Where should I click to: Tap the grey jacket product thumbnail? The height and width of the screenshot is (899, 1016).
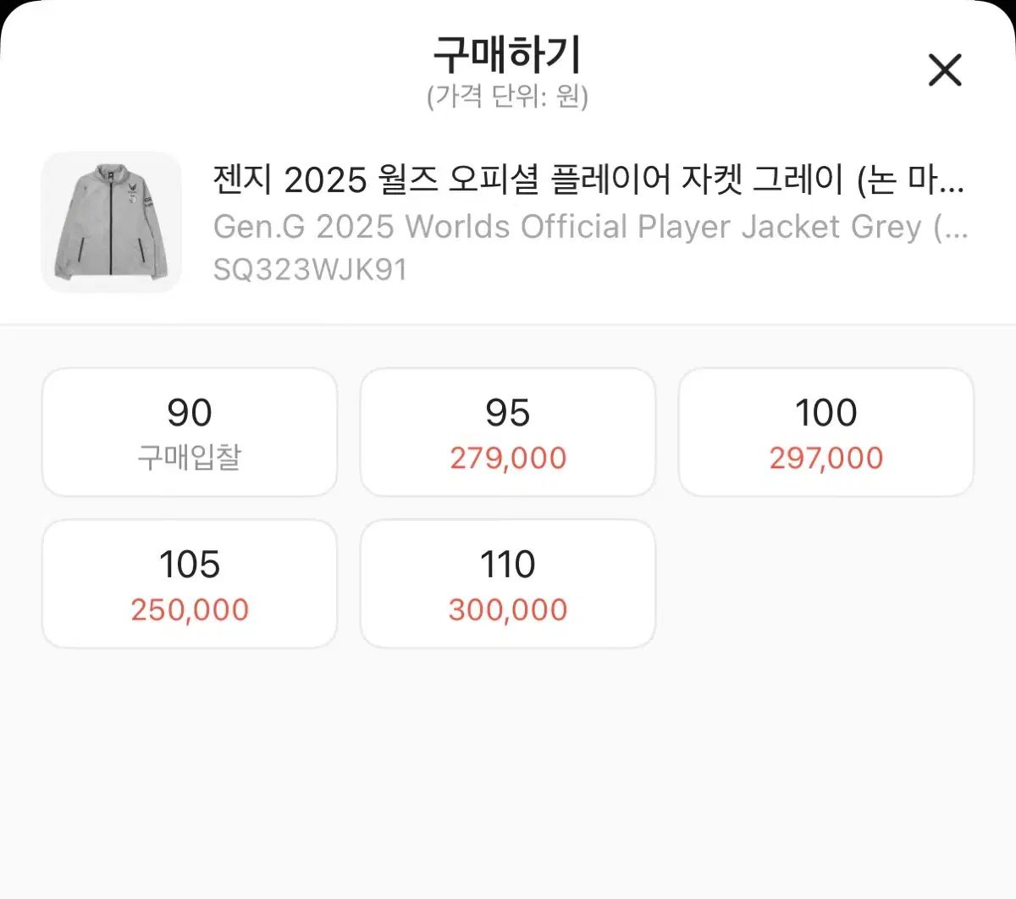coord(111,223)
